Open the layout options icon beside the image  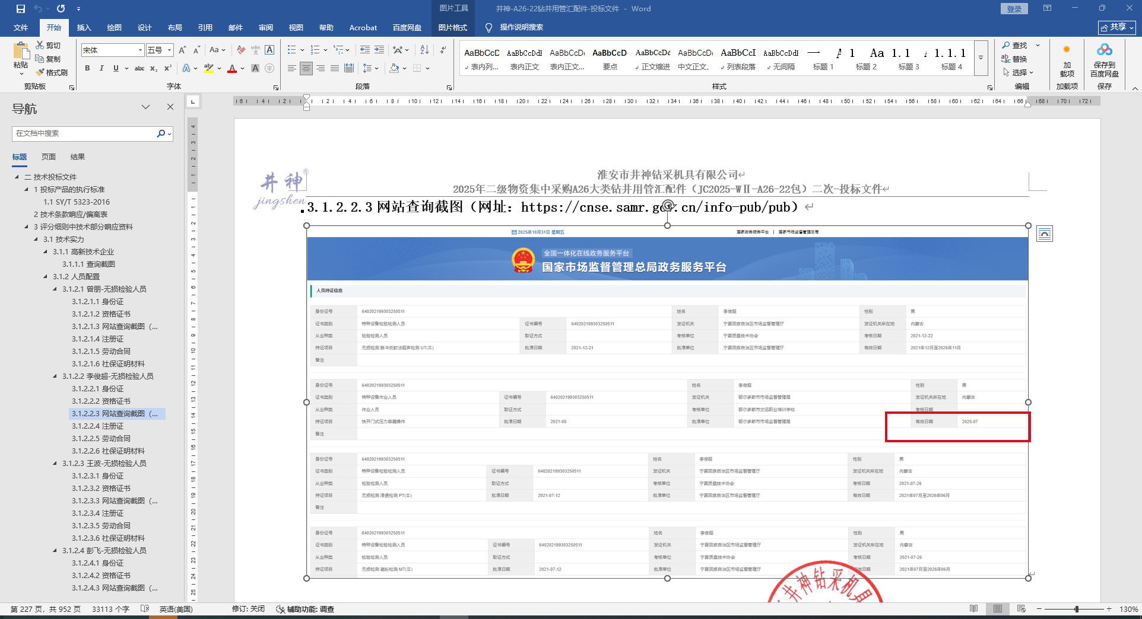tap(1045, 234)
